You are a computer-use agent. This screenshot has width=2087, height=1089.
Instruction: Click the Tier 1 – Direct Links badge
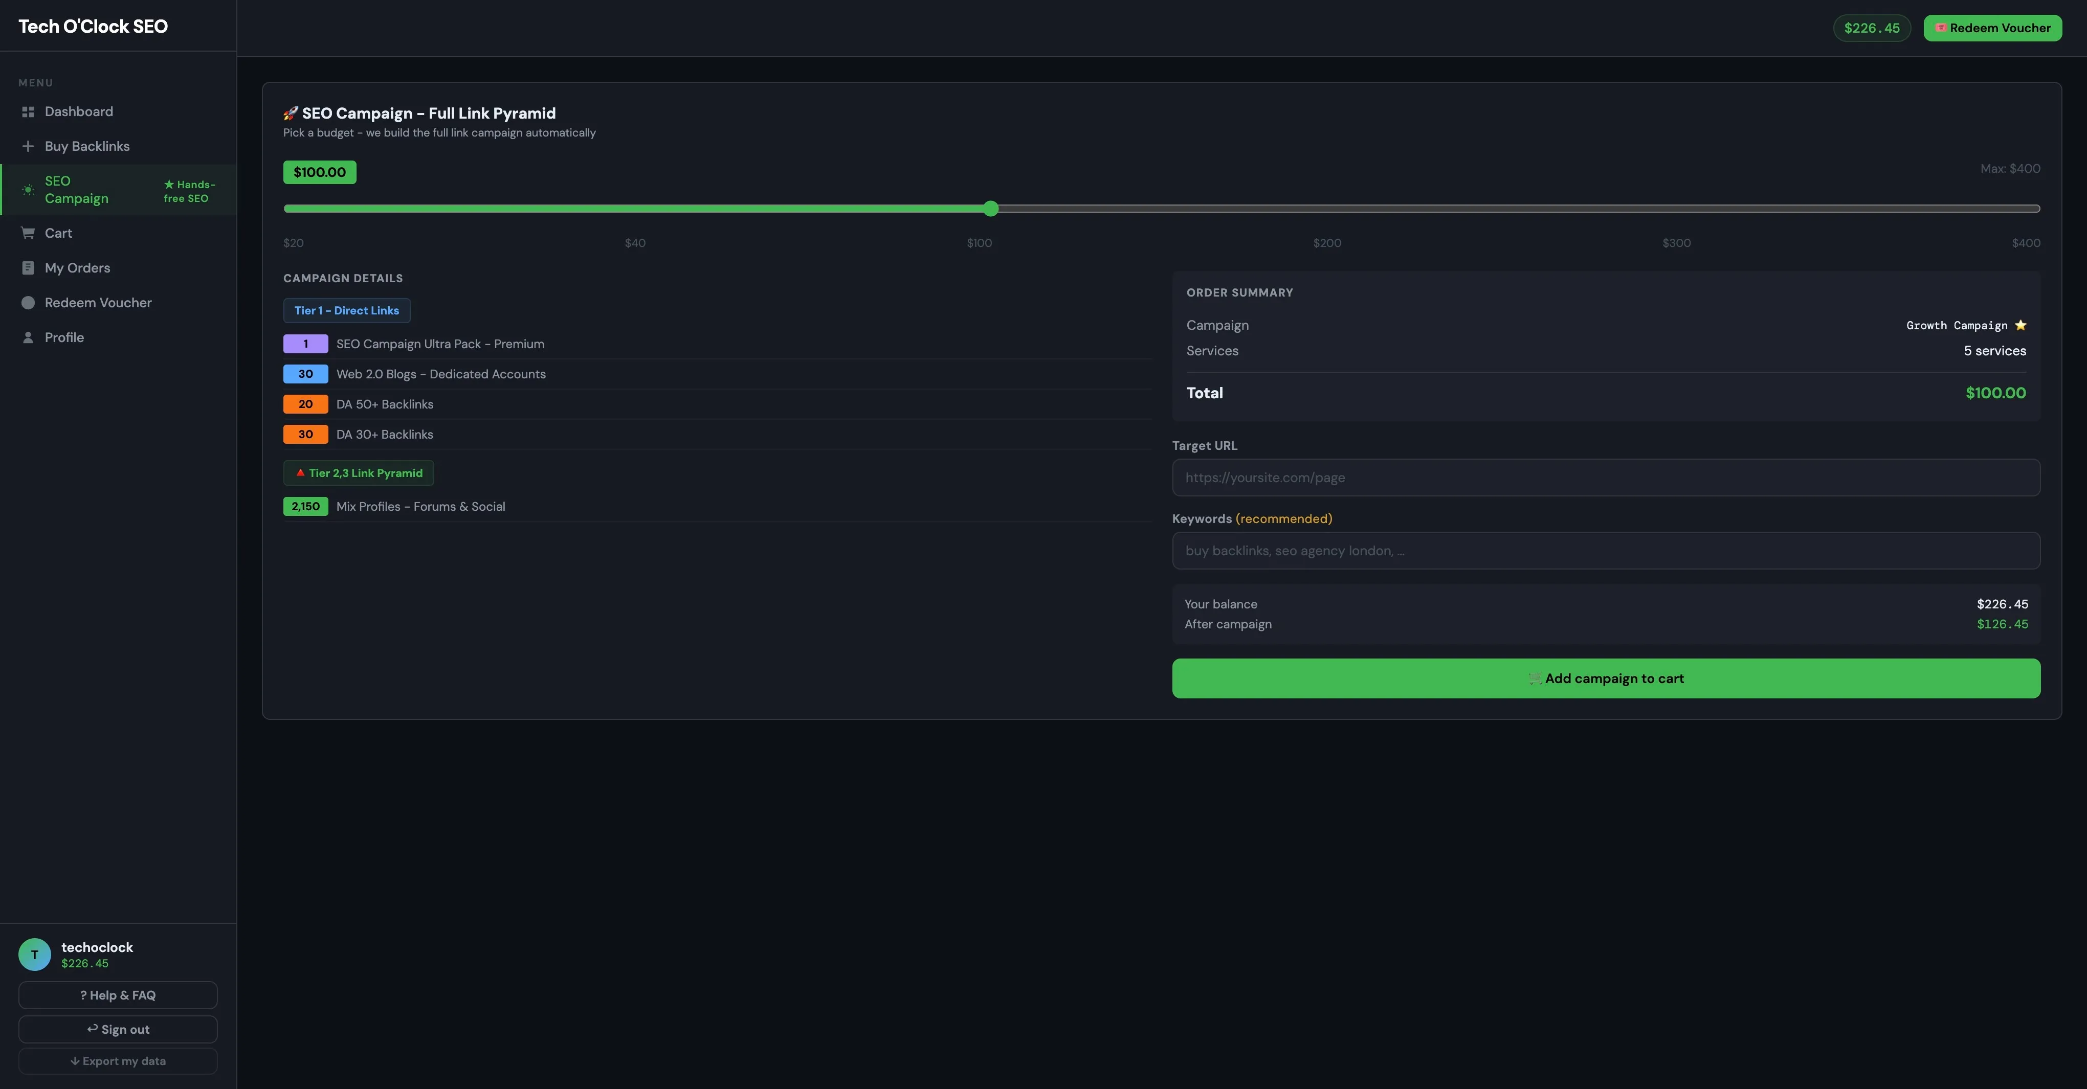347,311
